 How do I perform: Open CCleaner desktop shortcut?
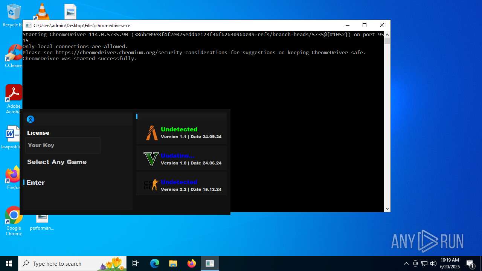(14, 56)
